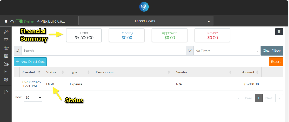Open the calendar icon in sidebar
The image size is (289, 122).
pyautogui.click(x=6, y=56)
